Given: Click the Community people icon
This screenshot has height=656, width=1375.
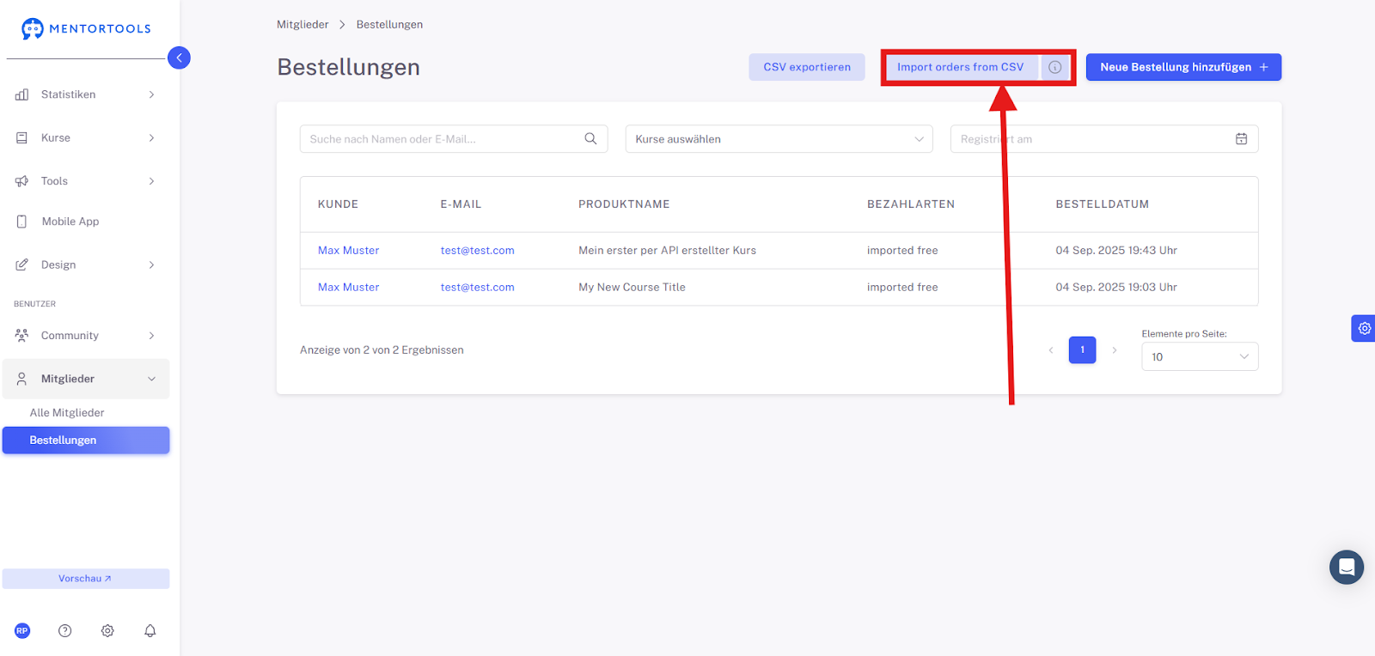Looking at the screenshot, I should [x=21, y=335].
